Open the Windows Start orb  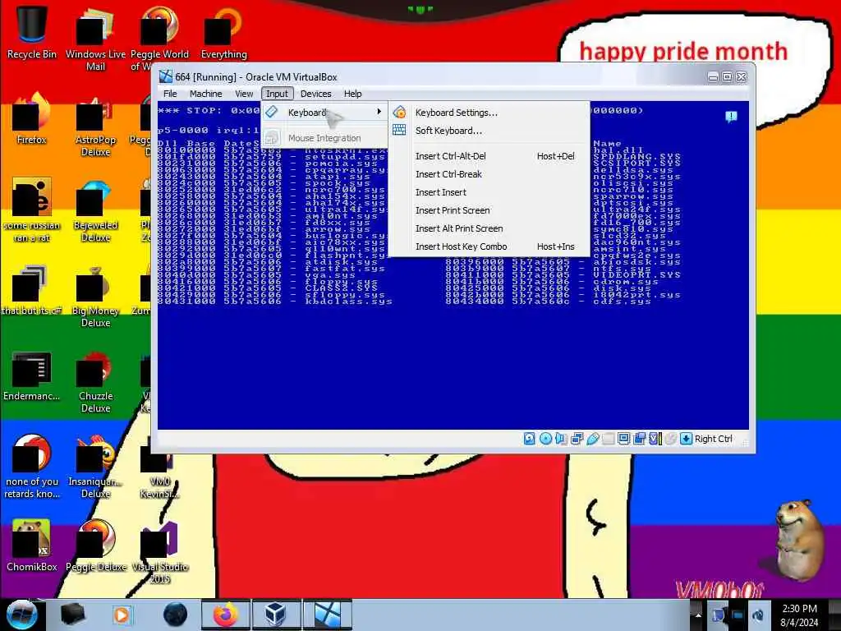(x=21, y=615)
